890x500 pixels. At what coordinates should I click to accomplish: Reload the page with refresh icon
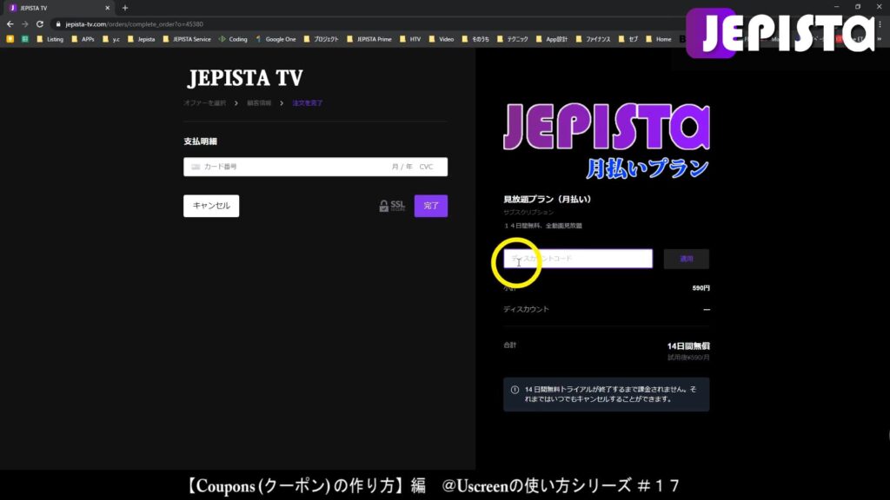point(40,23)
